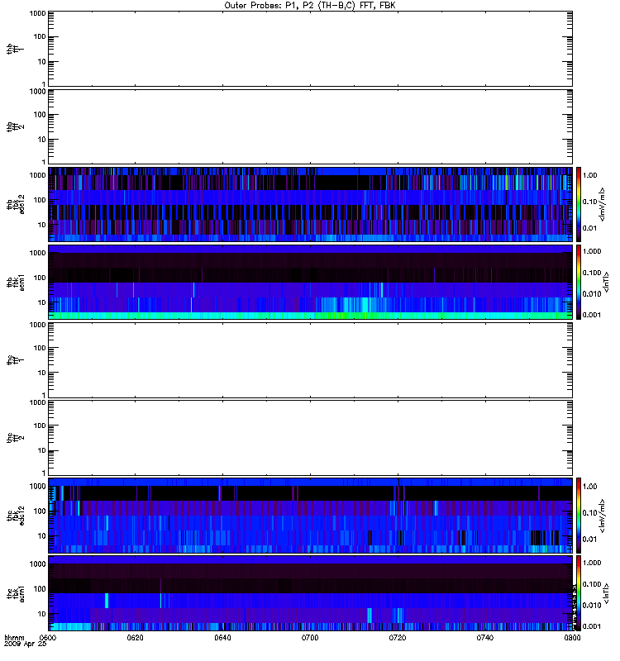The image size is (620, 661).
Task: Click the <|mV/m|> unit label beside thc edc12
Action: point(603,516)
